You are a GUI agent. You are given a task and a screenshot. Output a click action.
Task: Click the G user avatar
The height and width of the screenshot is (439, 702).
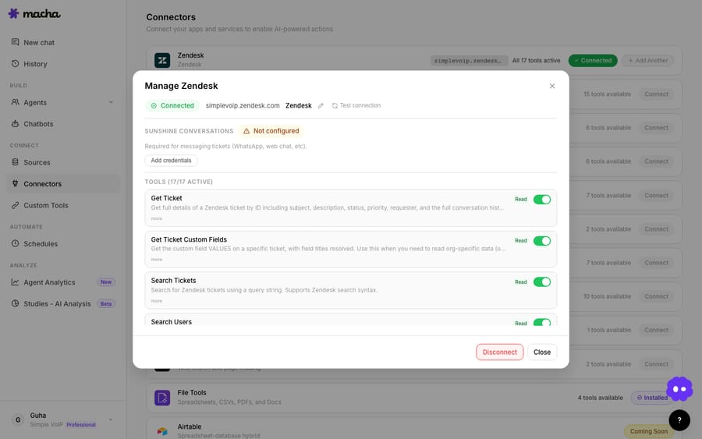pyautogui.click(x=18, y=420)
